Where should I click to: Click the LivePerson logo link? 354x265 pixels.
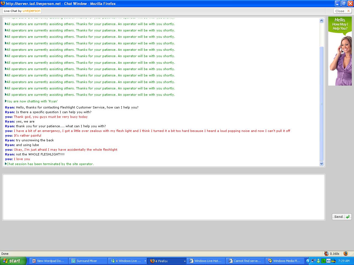[32, 11]
